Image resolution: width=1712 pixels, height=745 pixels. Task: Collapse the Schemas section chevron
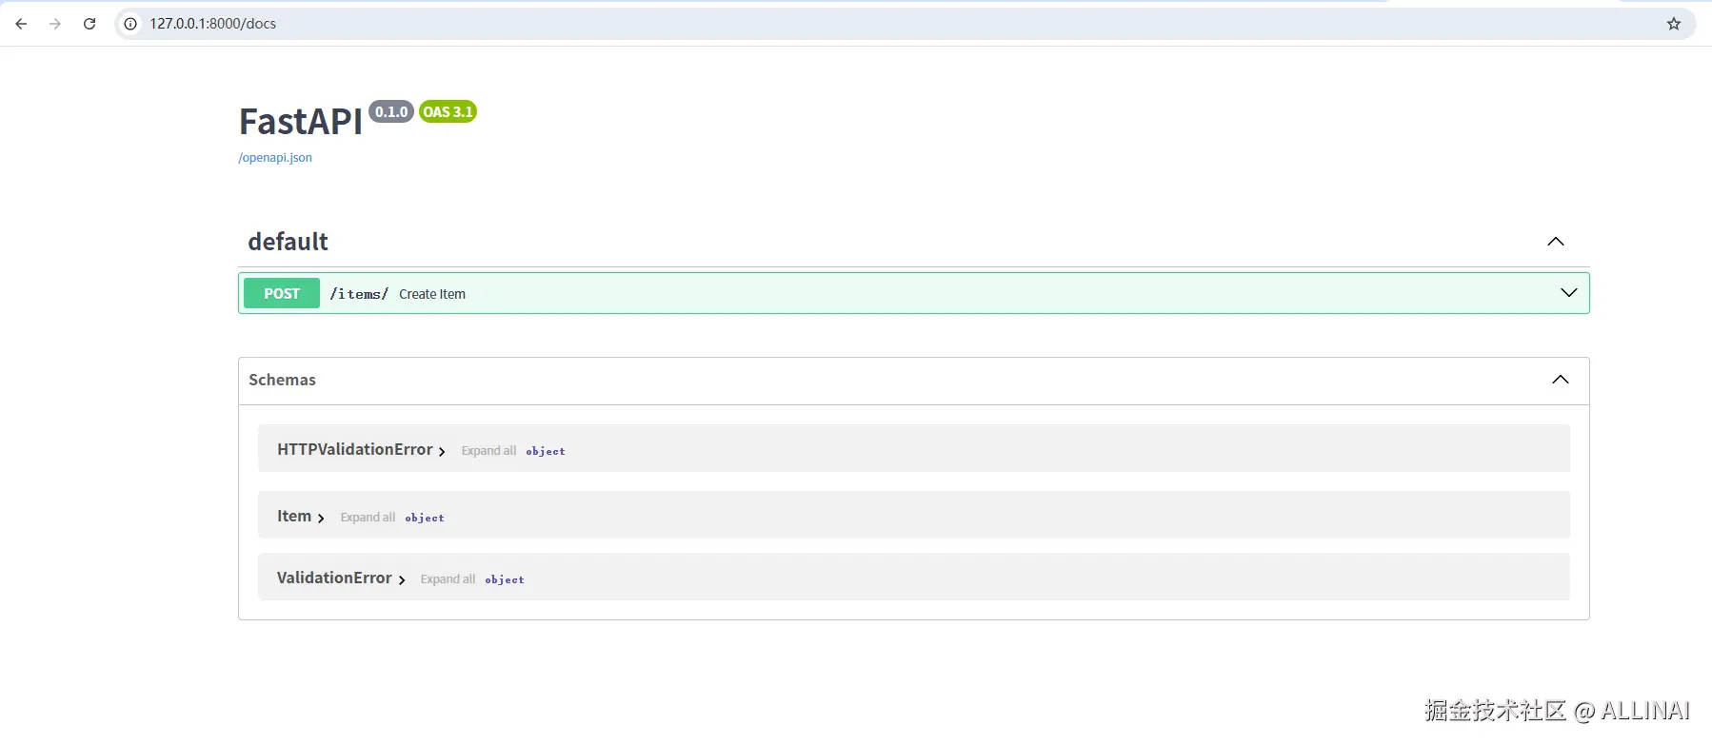pyautogui.click(x=1560, y=380)
